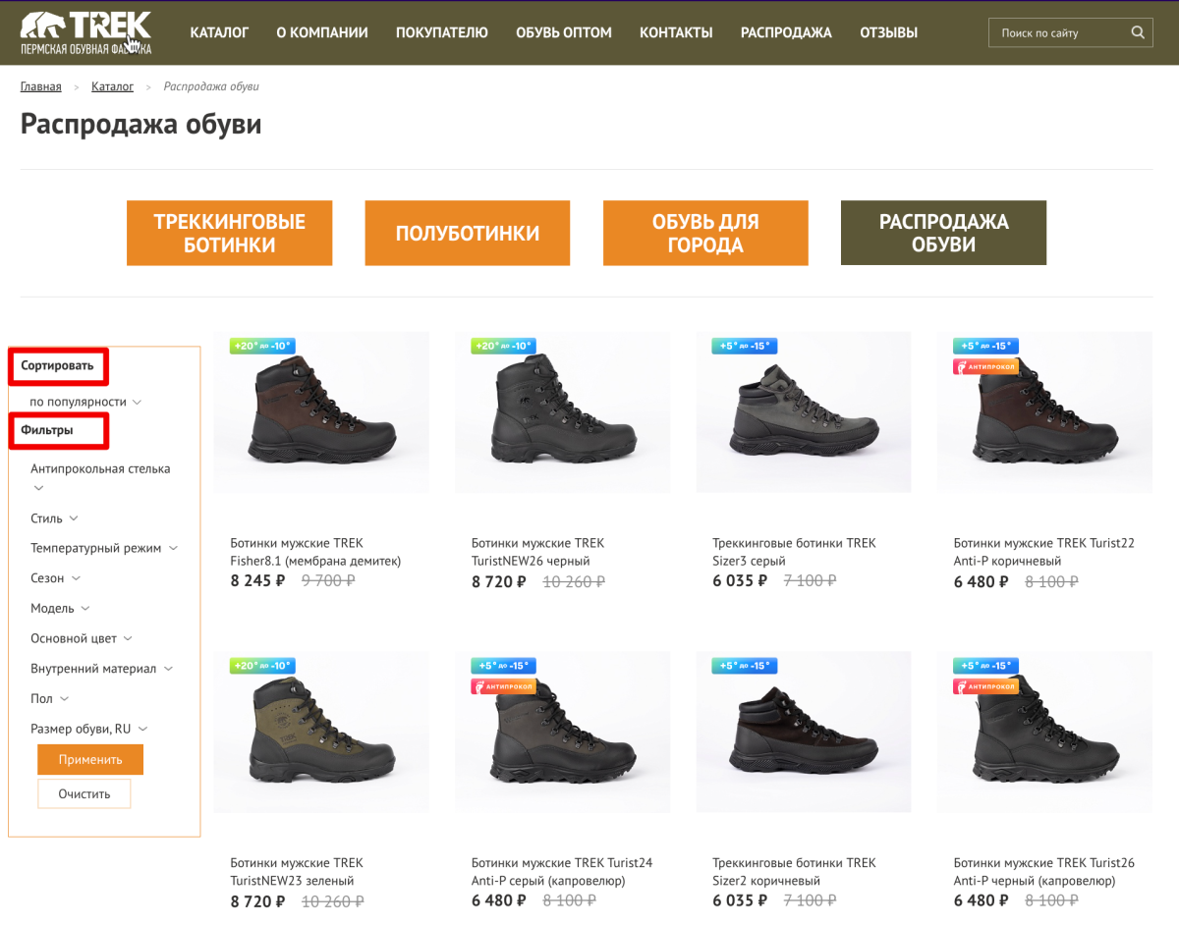The height and width of the screenshot is (925, 1179).
Task: Open the 'по популярности' sort dropdown
Action: (86, 402)
